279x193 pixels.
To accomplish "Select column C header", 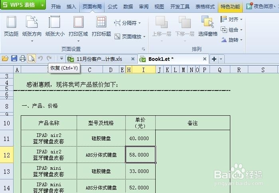I will pyautogui.click(x=89, y=70).
